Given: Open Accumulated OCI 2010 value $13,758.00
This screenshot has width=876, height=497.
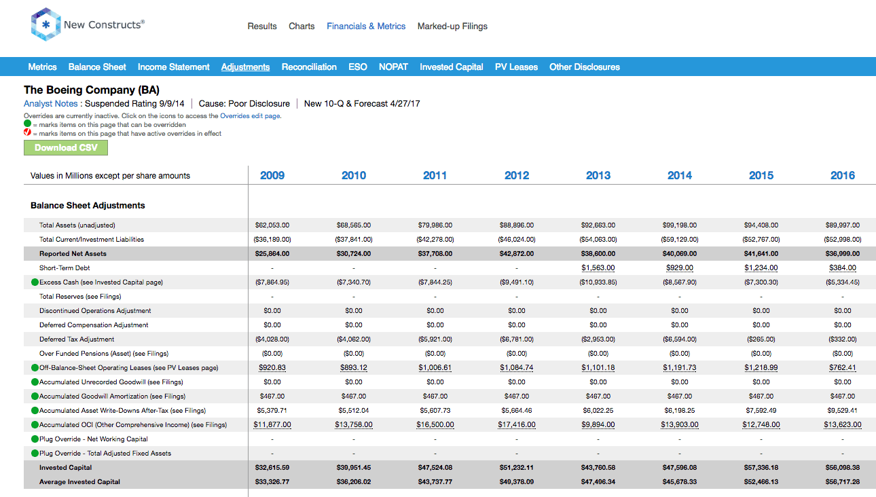Looking at the screenshot, I should (x=354, y=424).
